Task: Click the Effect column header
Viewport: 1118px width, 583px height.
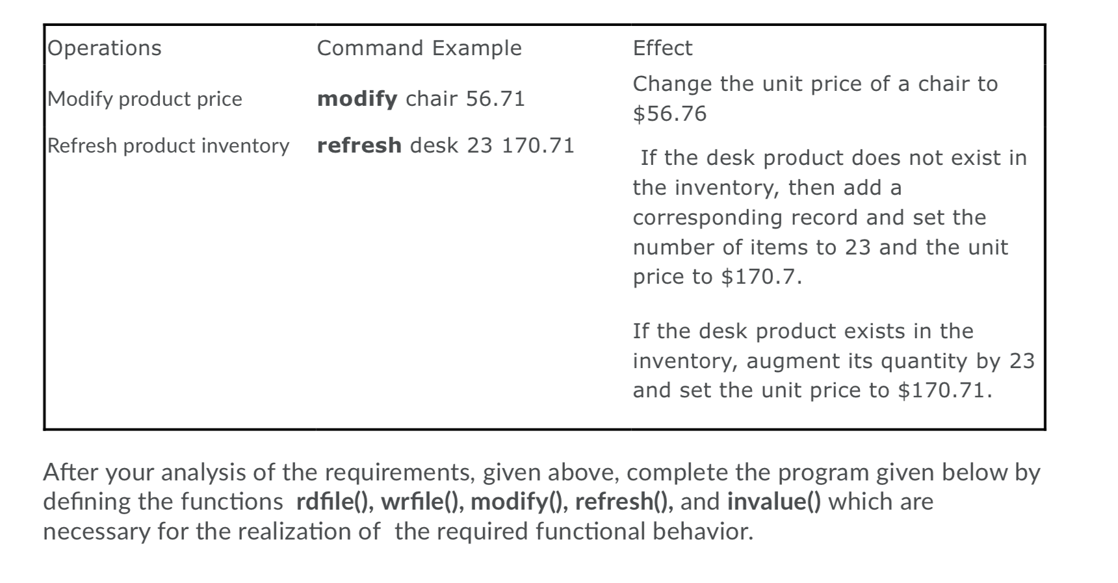Action: [x=662, y=48]
